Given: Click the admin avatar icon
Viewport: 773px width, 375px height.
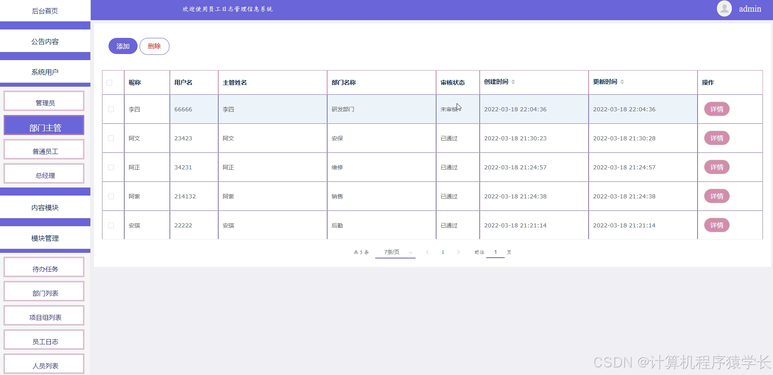Looking at the screenshot, I should pos(724,8).
